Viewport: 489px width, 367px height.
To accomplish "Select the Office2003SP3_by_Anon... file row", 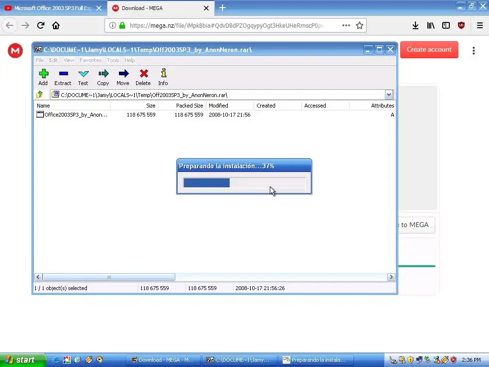I will (x=215, y=115).
